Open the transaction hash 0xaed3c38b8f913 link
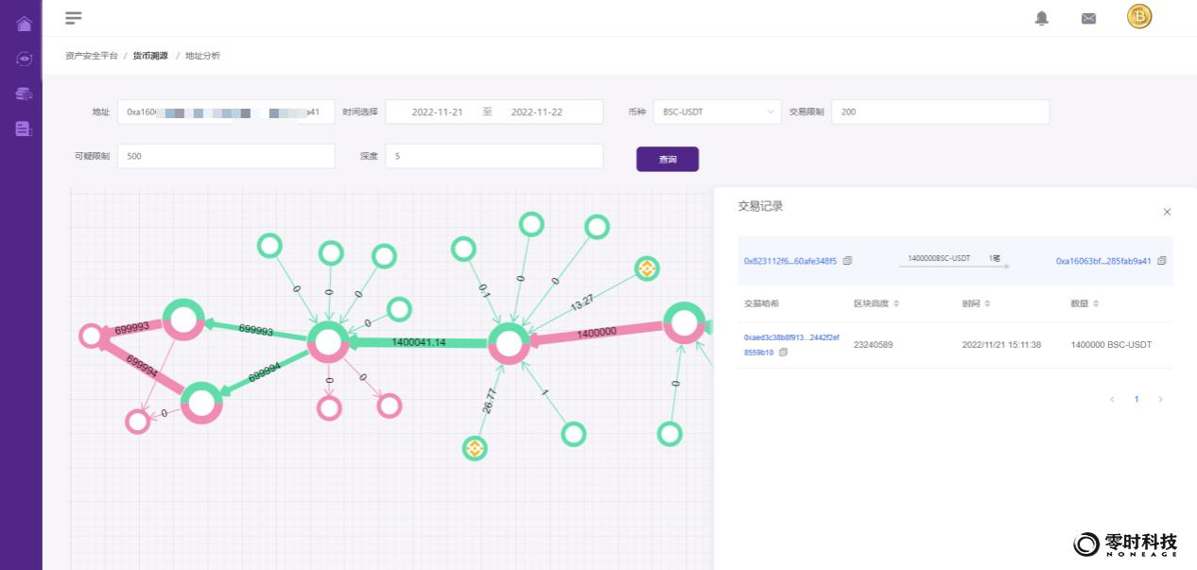The image size is (1197, 570). 790,337
